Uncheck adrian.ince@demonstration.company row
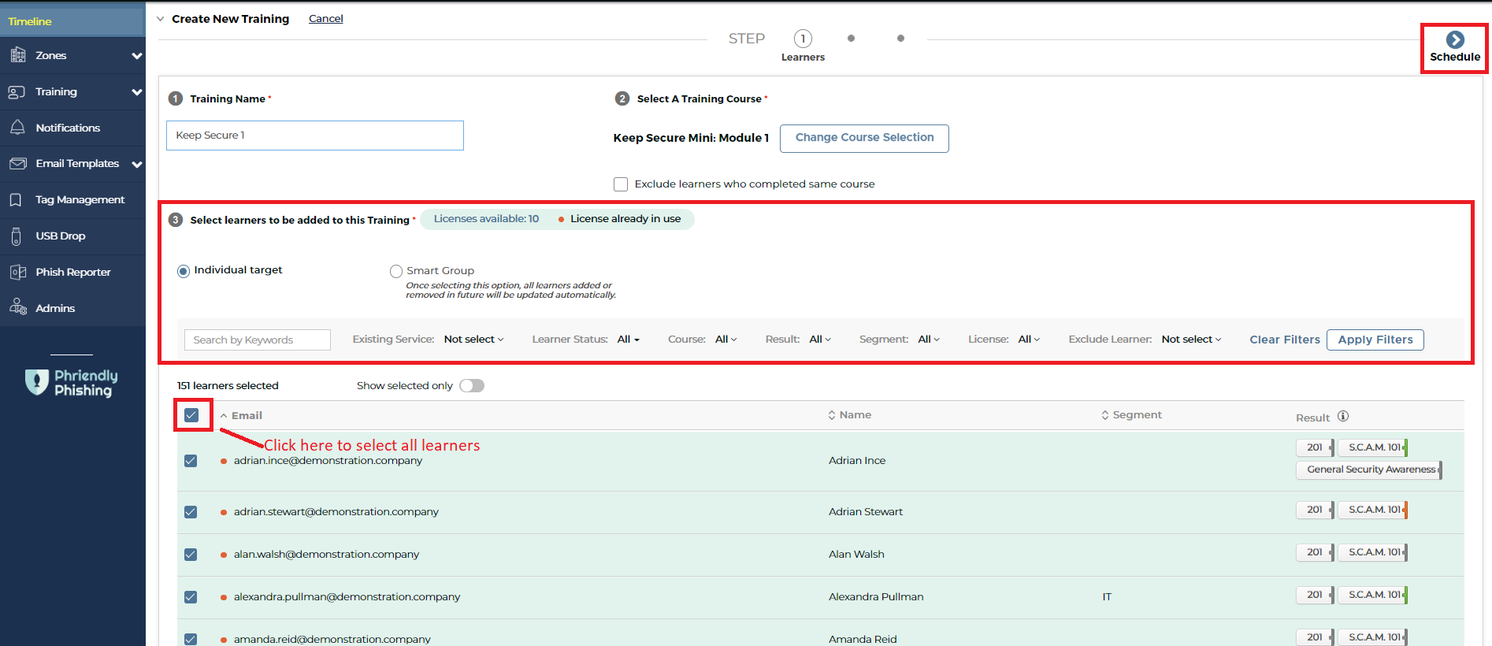The height and width of the screenshot is (646, 1492). [x=191, y=461]
